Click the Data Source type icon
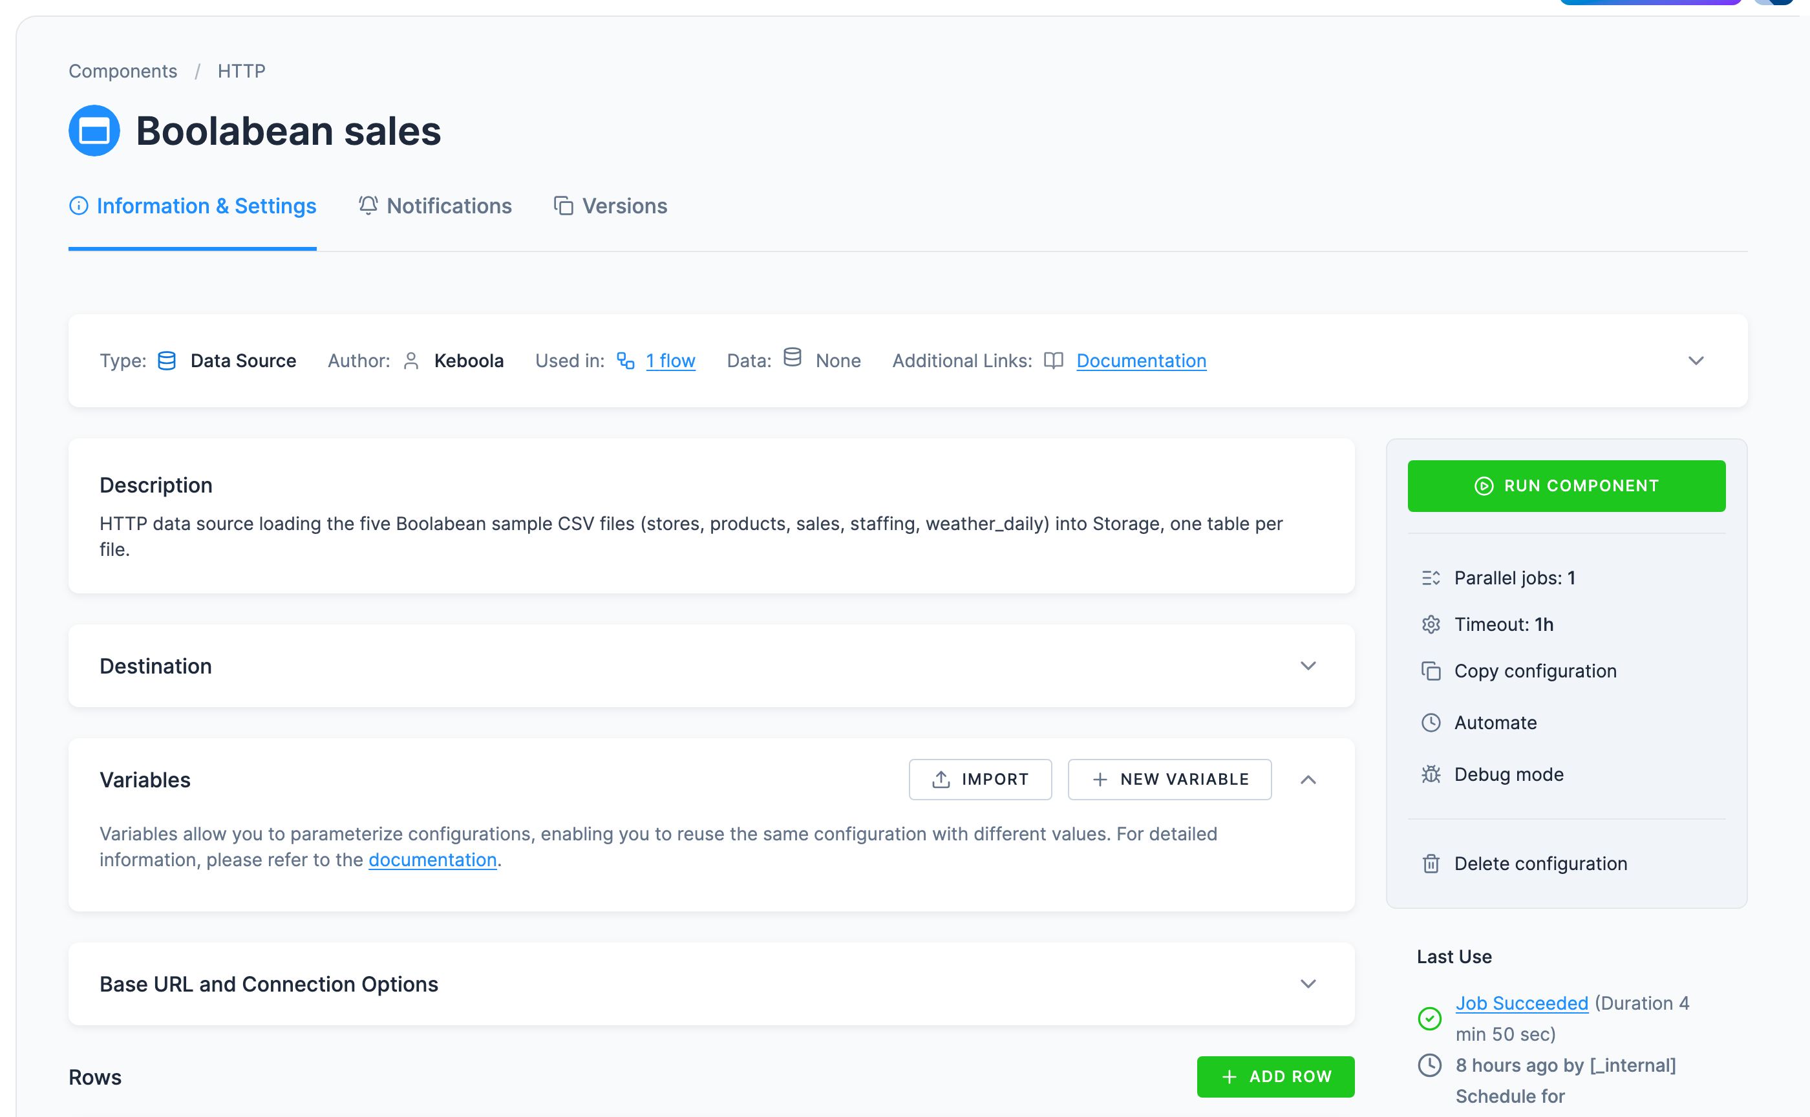1810x1117 pixels. 167,361
